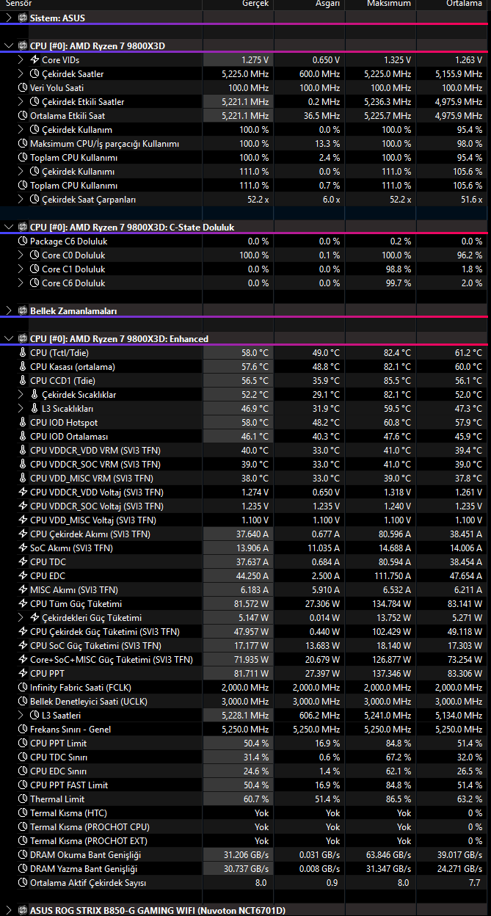Select the DRAM Yazma Bant Genişliği row
This screenshot has height=916, width=491.
(x=244, y=869)
